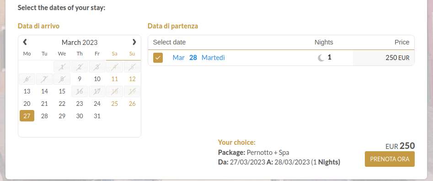The image size is (433, 181).
Task: Click the 250 EUR price cell
Action: pos(384,58)
